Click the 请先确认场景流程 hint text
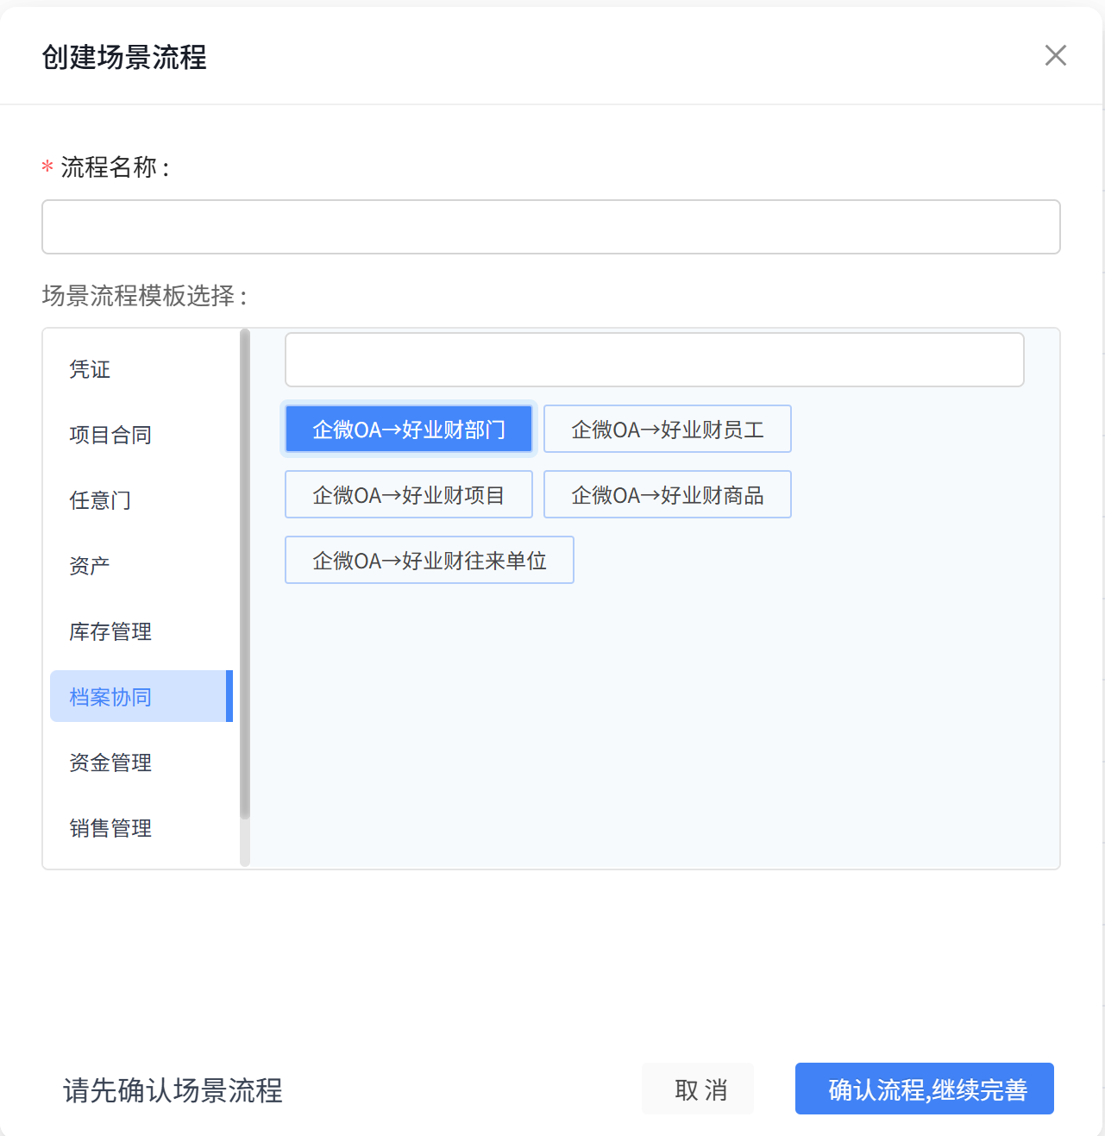Image resolution: width=1105 pixels, height=1136 pixels. click(173, 1090)
